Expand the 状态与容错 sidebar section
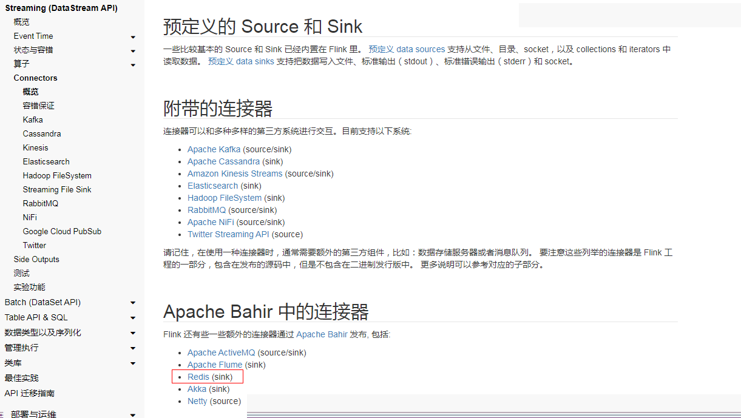The width and height of the screenshot is (741, 418). pyautogui.click(x=133, y=51)
